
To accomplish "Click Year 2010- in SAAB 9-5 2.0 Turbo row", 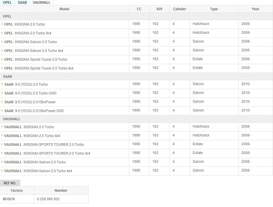I will click(x=246, y=84).
